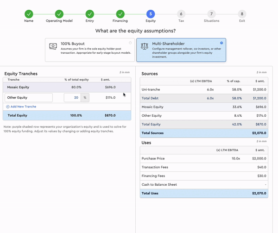Select the 100% Buyout radio button
Image resolution: width=278 pixels, height=233 pixels.
(x=130, y=43)
